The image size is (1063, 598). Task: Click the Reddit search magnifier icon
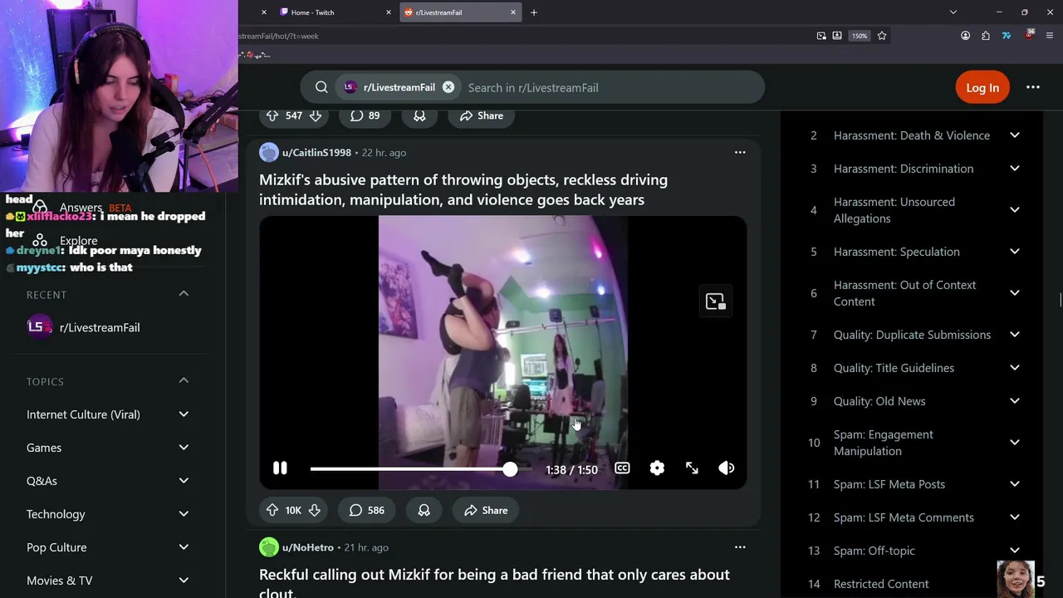click(321, 87)
